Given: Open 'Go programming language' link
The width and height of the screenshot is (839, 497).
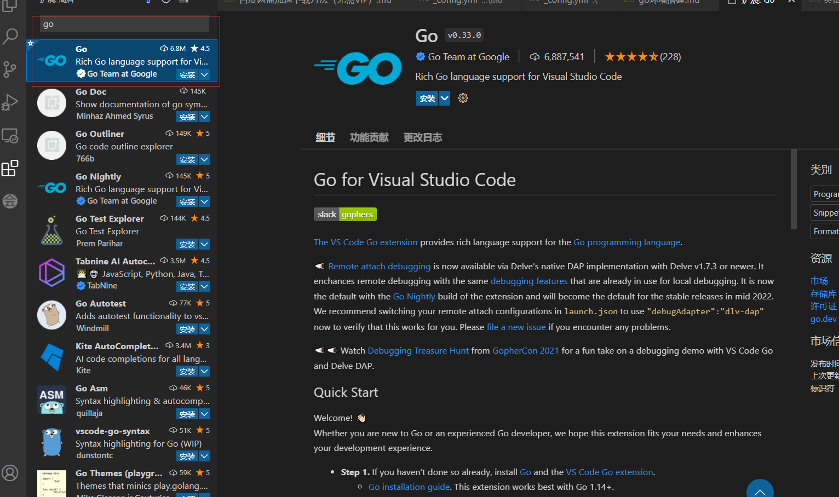Looking at the screenshot, I should point(627,242).
